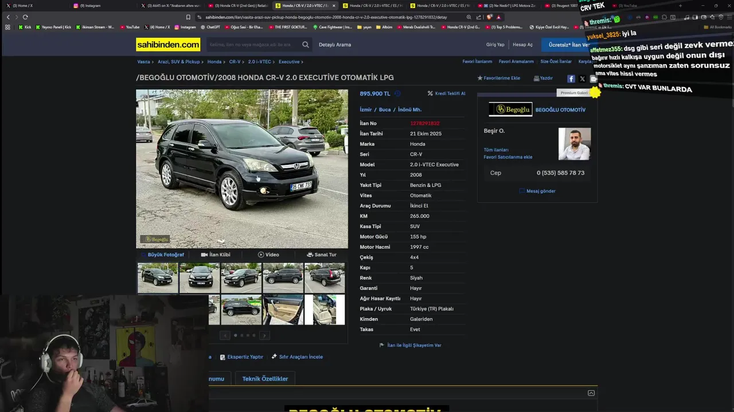Click Ekspertiz Yaptır link
734x412 pixels.
click(245, 357)
